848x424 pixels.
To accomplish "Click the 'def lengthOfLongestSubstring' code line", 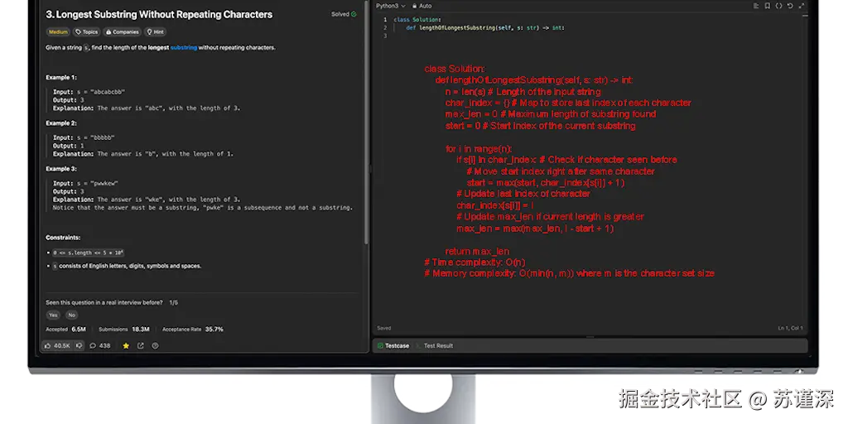I will click(485, 27).
